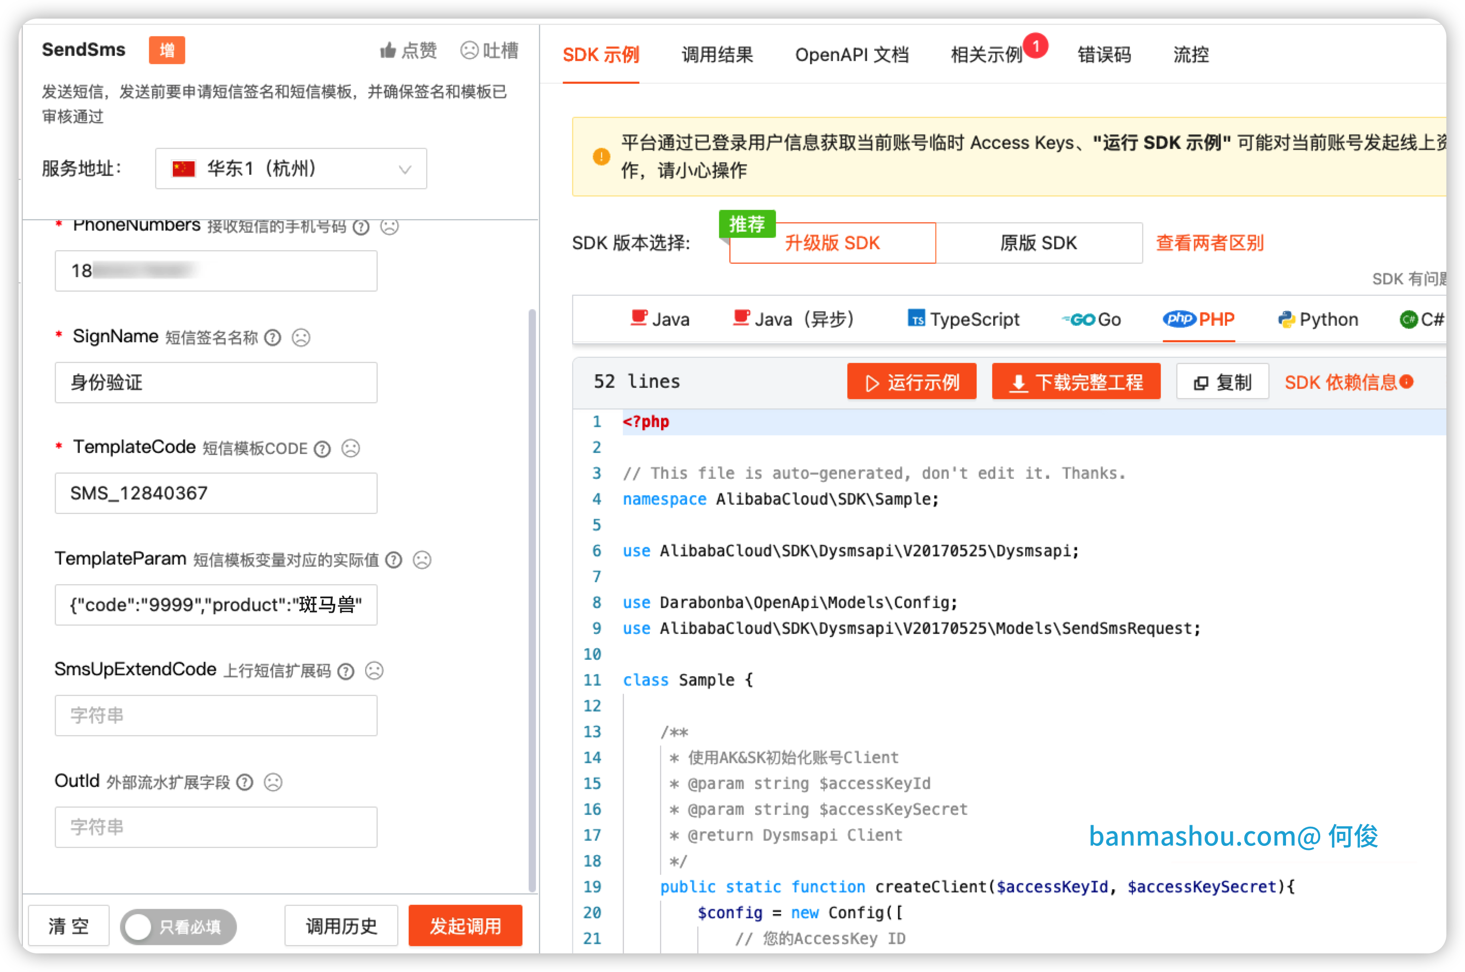Click the createClient function line 19

click(x=978, y=887)
